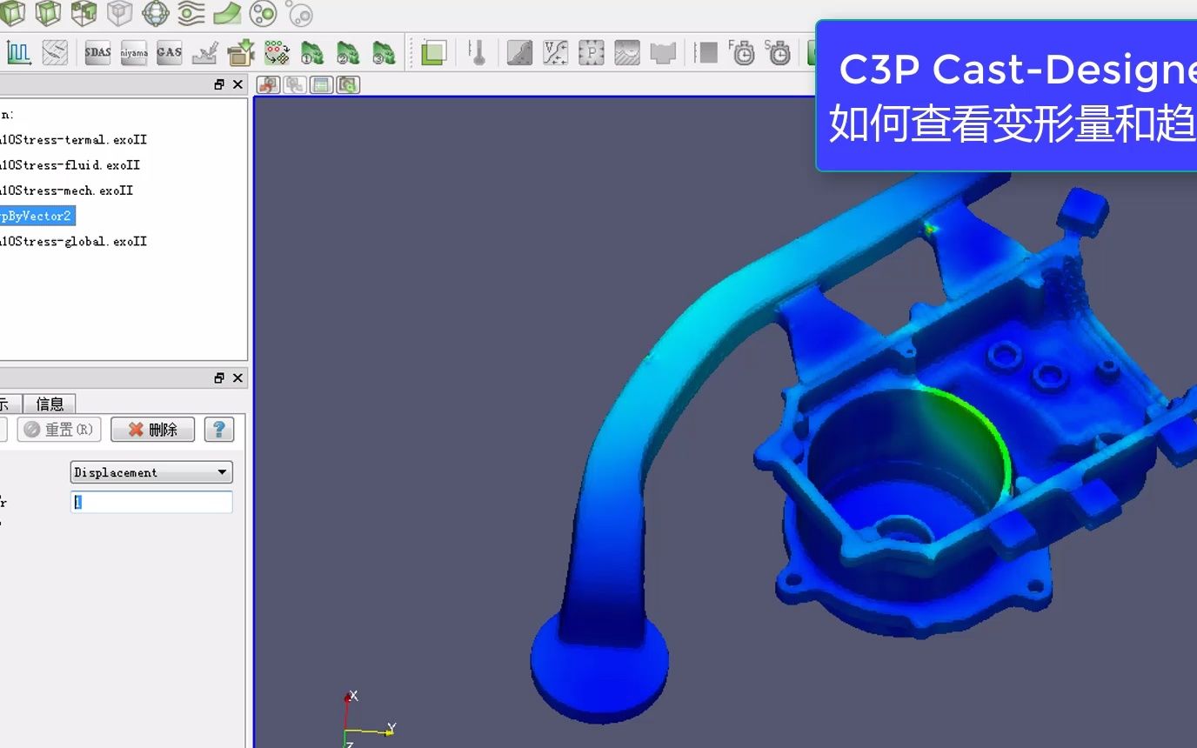The height and width of the screenshot is (748, 1197).
Task: Click the grey mold cavity shape icon
Action: [663, 52]
